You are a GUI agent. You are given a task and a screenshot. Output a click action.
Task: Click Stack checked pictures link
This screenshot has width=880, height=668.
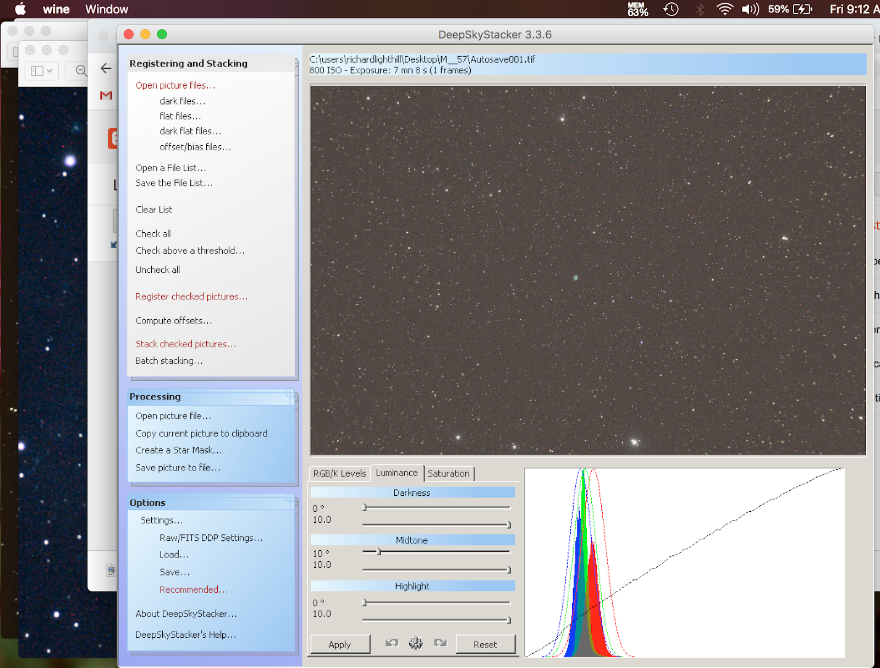pyautogui.click(x=186, y=344)
